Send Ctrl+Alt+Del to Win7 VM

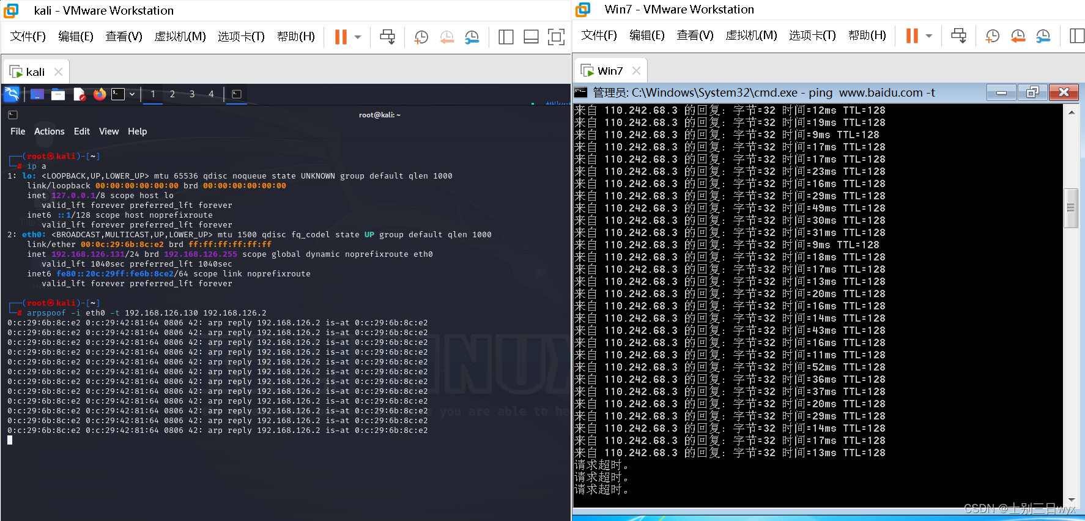click(x=958, y=35)
